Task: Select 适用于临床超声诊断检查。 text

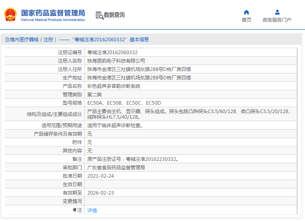Action: [x=116, y=126]
